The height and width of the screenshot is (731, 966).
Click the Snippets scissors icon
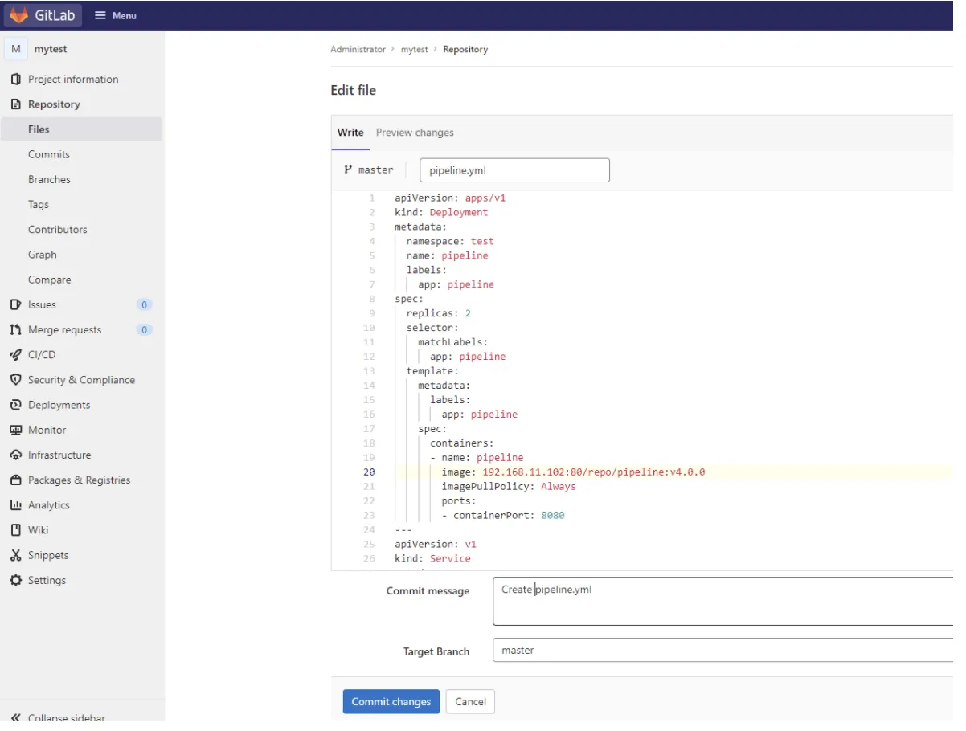(x=15, y=555)
